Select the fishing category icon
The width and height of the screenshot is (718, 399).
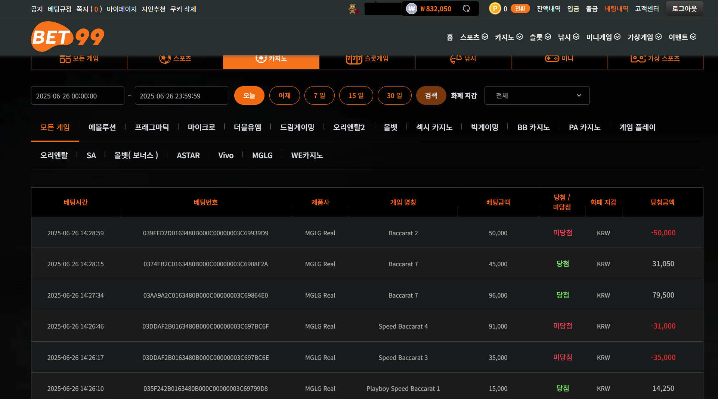point(456,59)
